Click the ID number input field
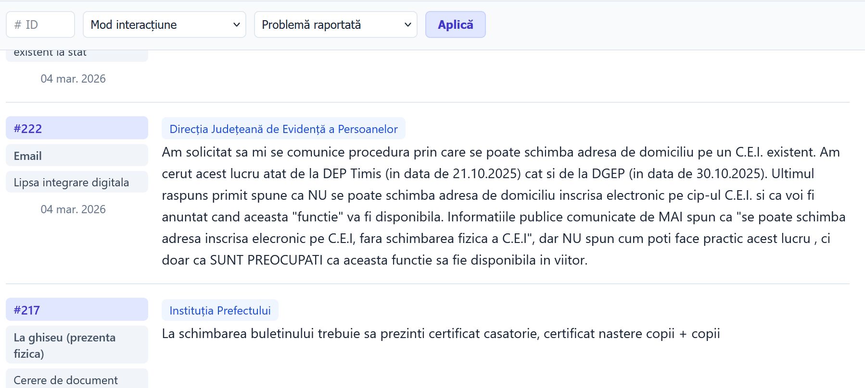 pyautogui.click(x=40, y=24)
